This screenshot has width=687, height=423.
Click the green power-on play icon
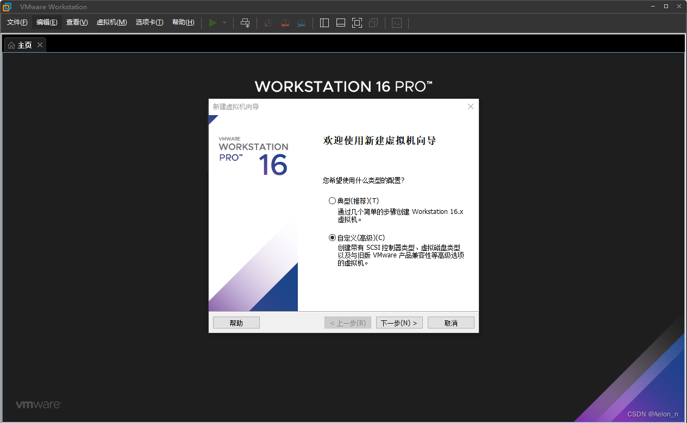(x=213, y=23)
